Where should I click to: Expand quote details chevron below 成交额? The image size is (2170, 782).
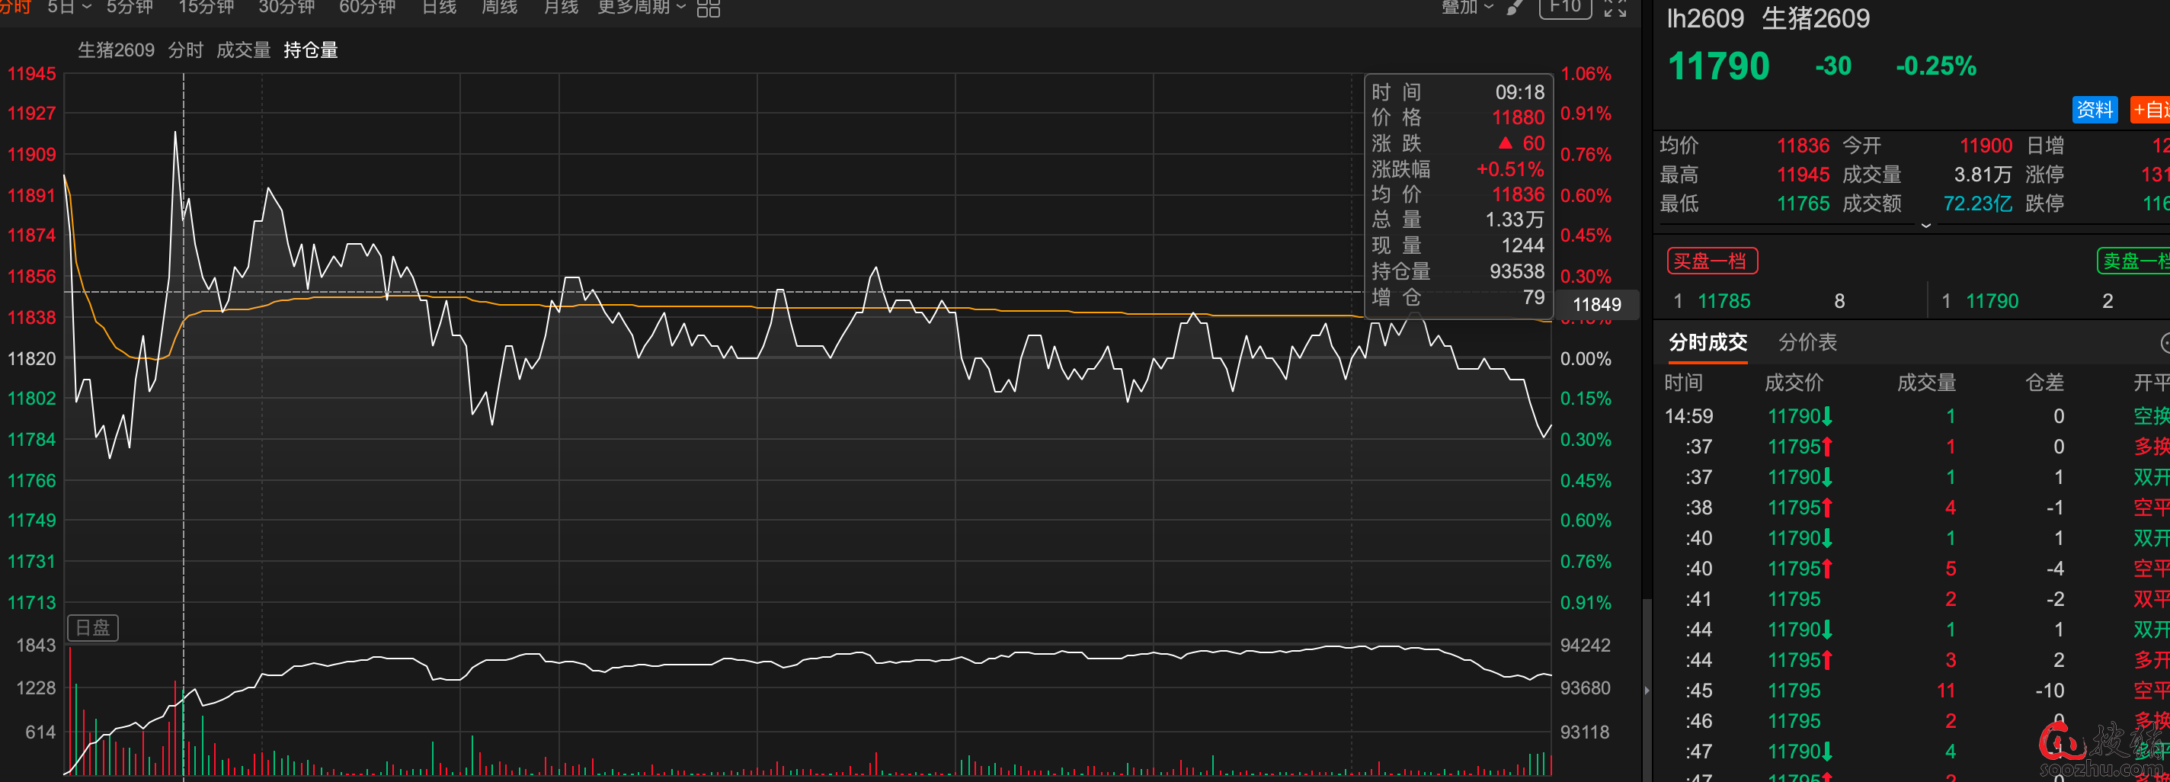click(x=1925, y=226)
